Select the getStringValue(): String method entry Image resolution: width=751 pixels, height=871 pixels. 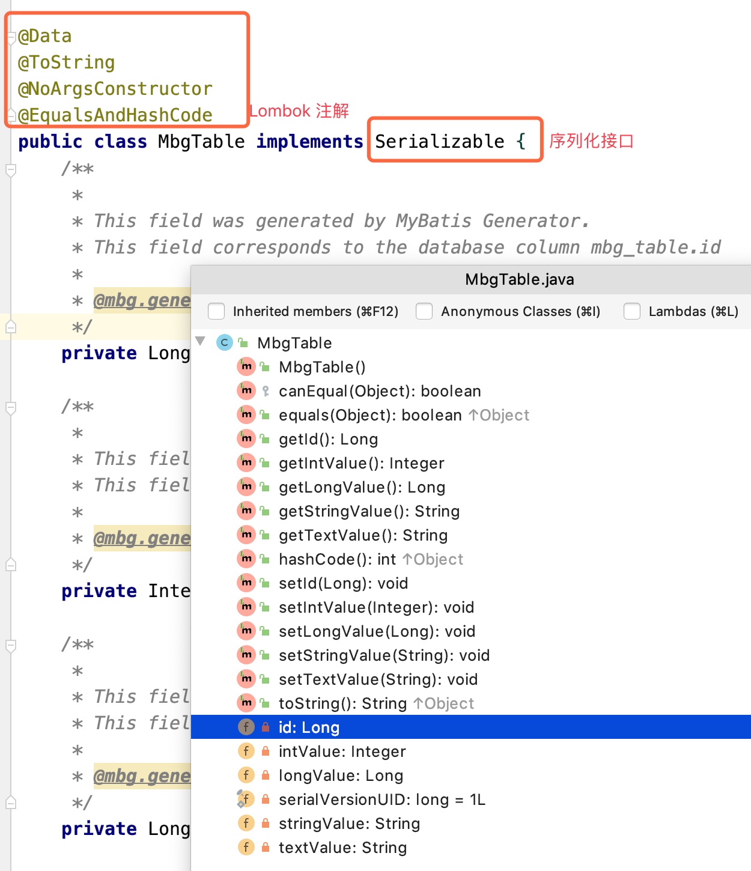(x=369, y=511)
